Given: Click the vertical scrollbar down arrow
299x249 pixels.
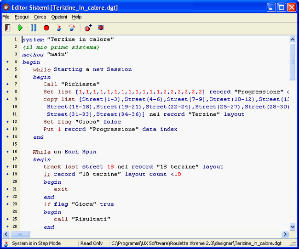Looking at the screenshot, I should (293, 226).
